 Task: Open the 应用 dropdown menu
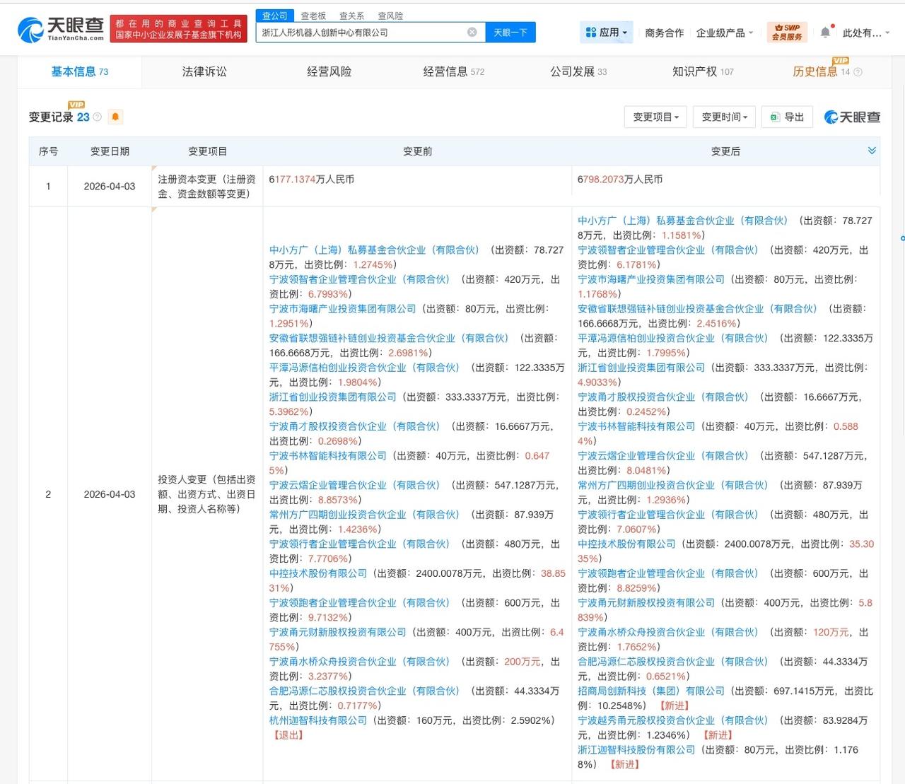tap(607, 33)
